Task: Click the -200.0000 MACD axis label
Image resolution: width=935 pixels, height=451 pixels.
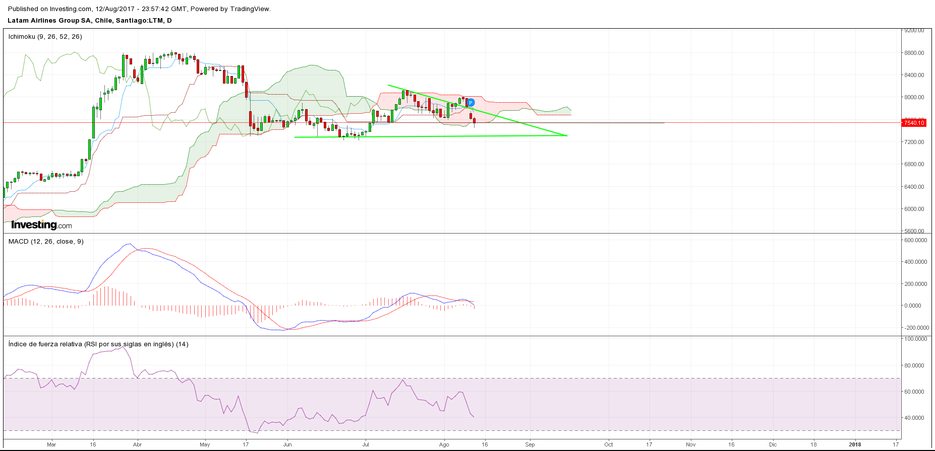Action: (916, 328)
